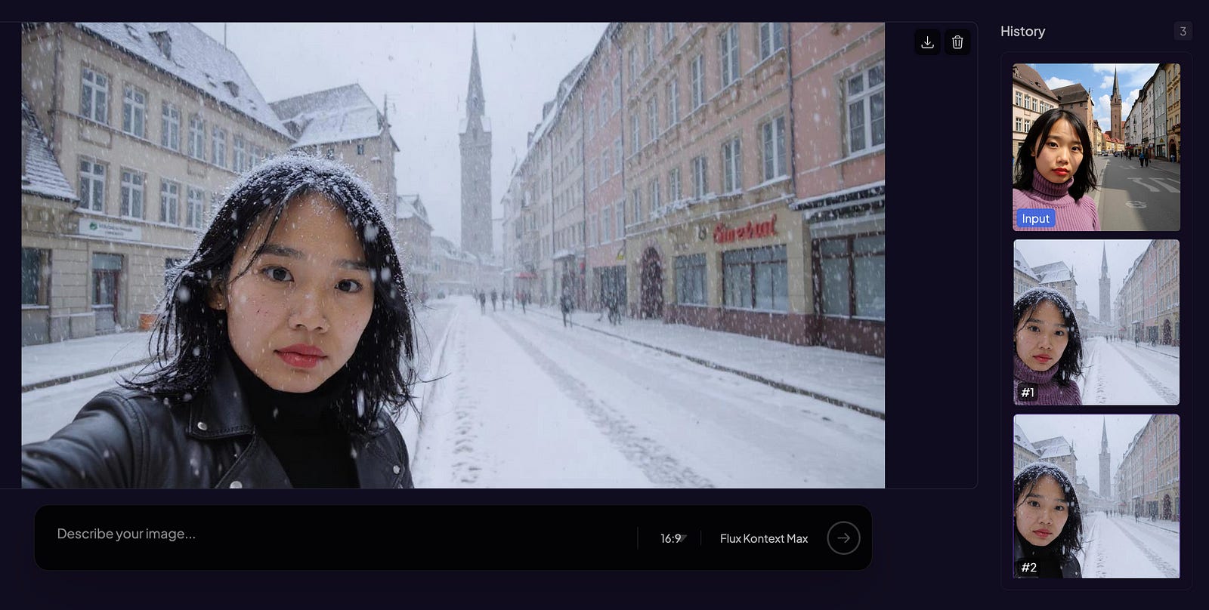Submit the prompt with the arrow button

[x=843, y=538]
